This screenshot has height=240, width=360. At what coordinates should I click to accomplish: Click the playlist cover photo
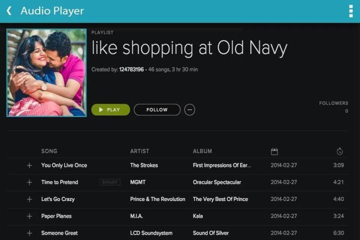46,72
